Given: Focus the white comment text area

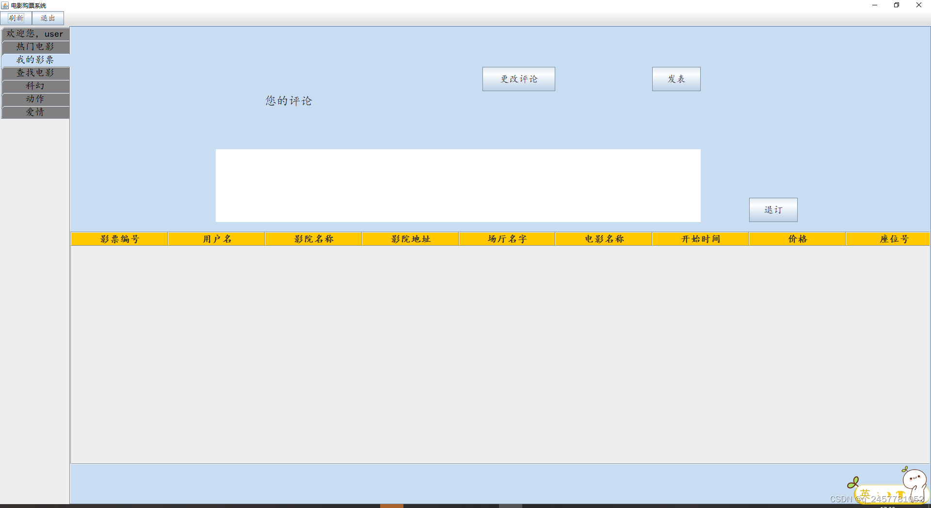Looking at the screenshot, I should (x=458, y=186).
